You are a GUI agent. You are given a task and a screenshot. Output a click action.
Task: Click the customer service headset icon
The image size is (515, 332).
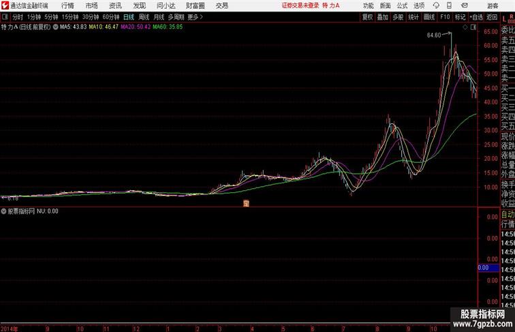[436, 5]
